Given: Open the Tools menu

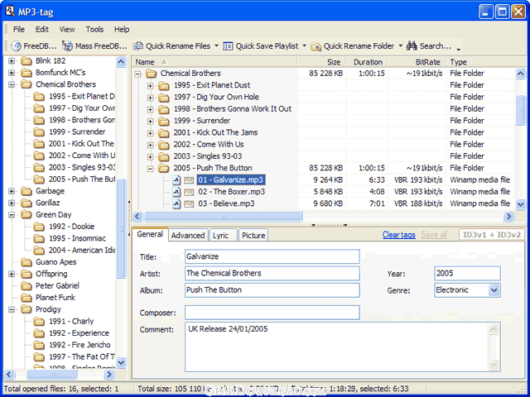Looking at the screenshot, I should tap(94, 30).
